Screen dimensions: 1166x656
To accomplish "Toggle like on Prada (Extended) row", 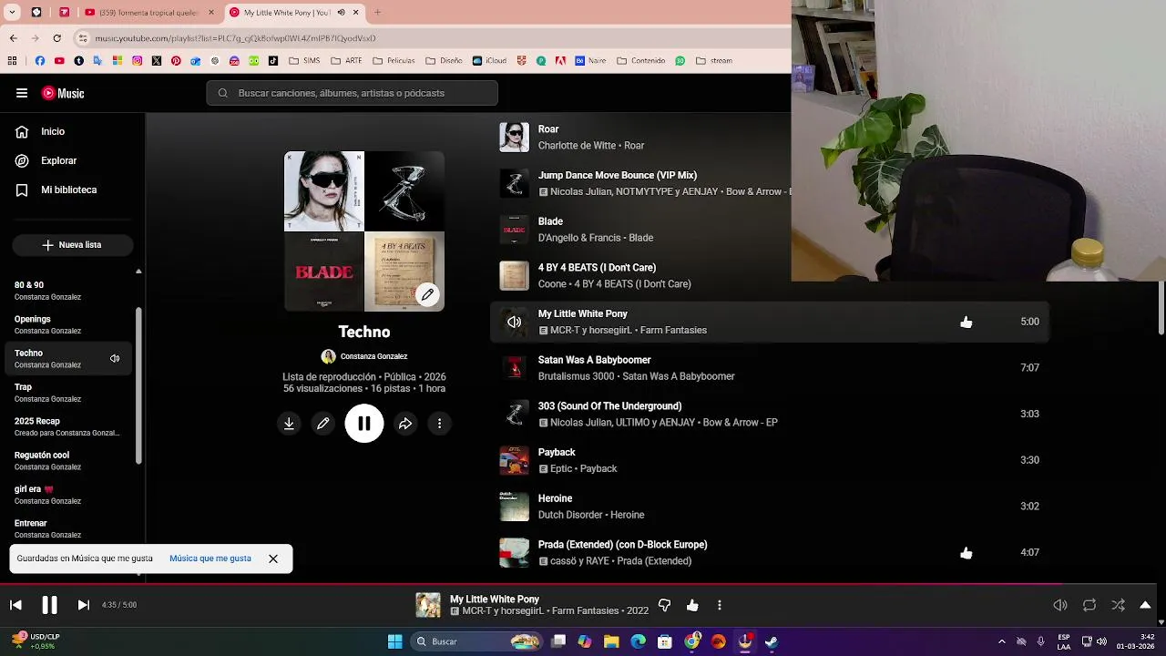I will pos(967,553).
